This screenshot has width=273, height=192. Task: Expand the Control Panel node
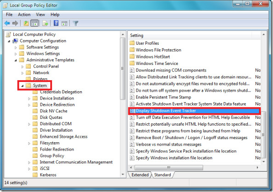[x=23, y=67]
